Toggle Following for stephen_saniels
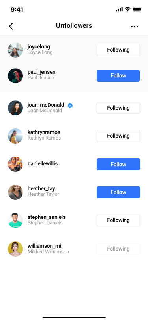148x322 pixels. (x=118, y=220)
